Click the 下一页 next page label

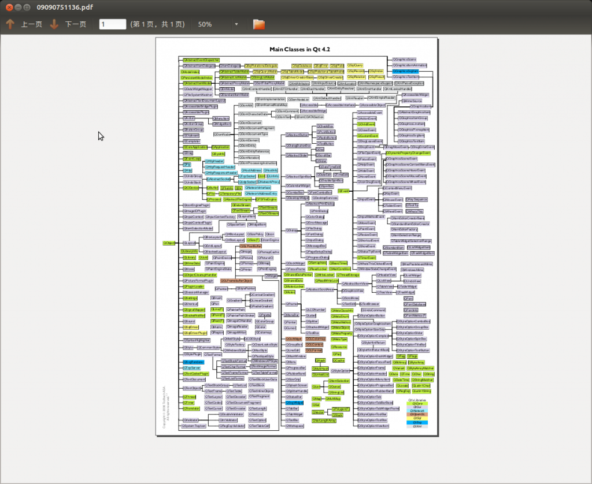pos(76,24)
